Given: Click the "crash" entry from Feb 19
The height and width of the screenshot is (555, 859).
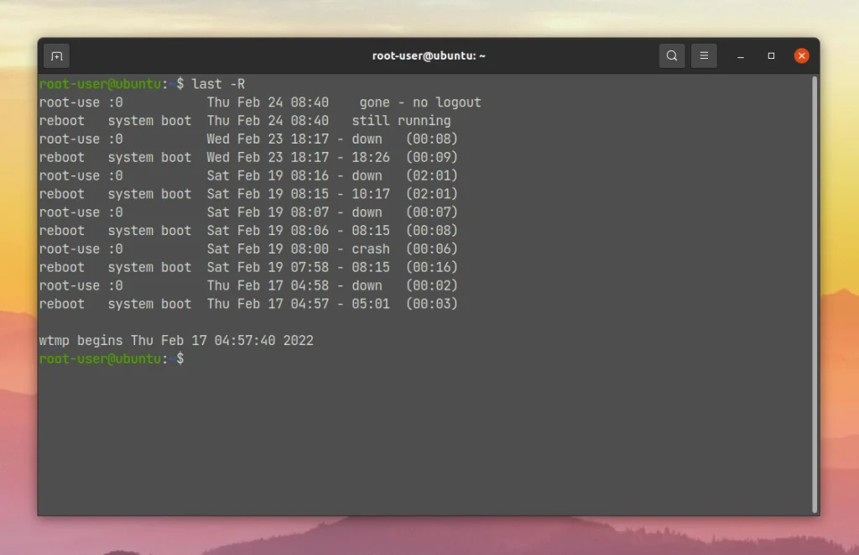Looking at the screenshot, I should pyautogui.click(x=370, y=249).
